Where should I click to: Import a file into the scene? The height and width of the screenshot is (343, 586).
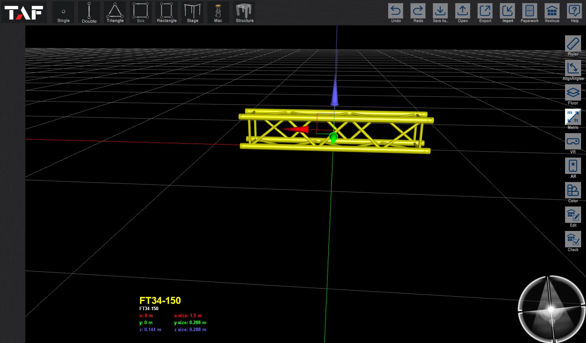(507, 13)
